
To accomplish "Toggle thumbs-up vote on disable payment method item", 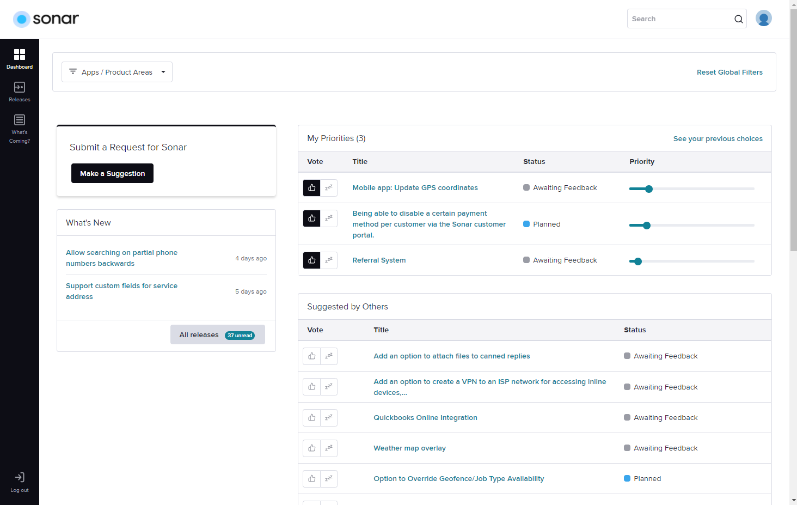I will 312,218.
